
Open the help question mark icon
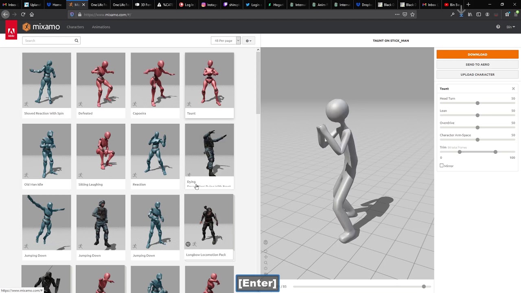click(x=498, y=27)
